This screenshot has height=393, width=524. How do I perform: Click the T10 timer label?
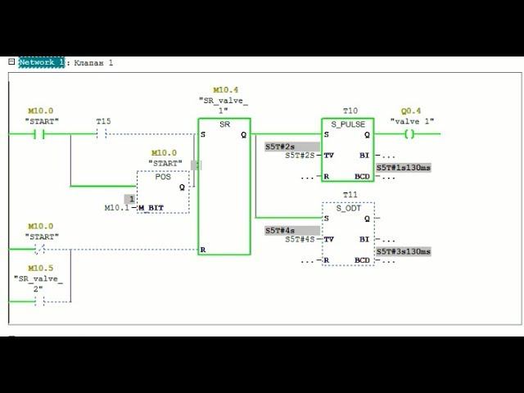coord(350,111)
